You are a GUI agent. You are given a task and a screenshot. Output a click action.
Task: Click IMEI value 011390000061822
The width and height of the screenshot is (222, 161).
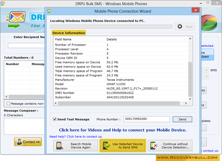click(120, 93)
